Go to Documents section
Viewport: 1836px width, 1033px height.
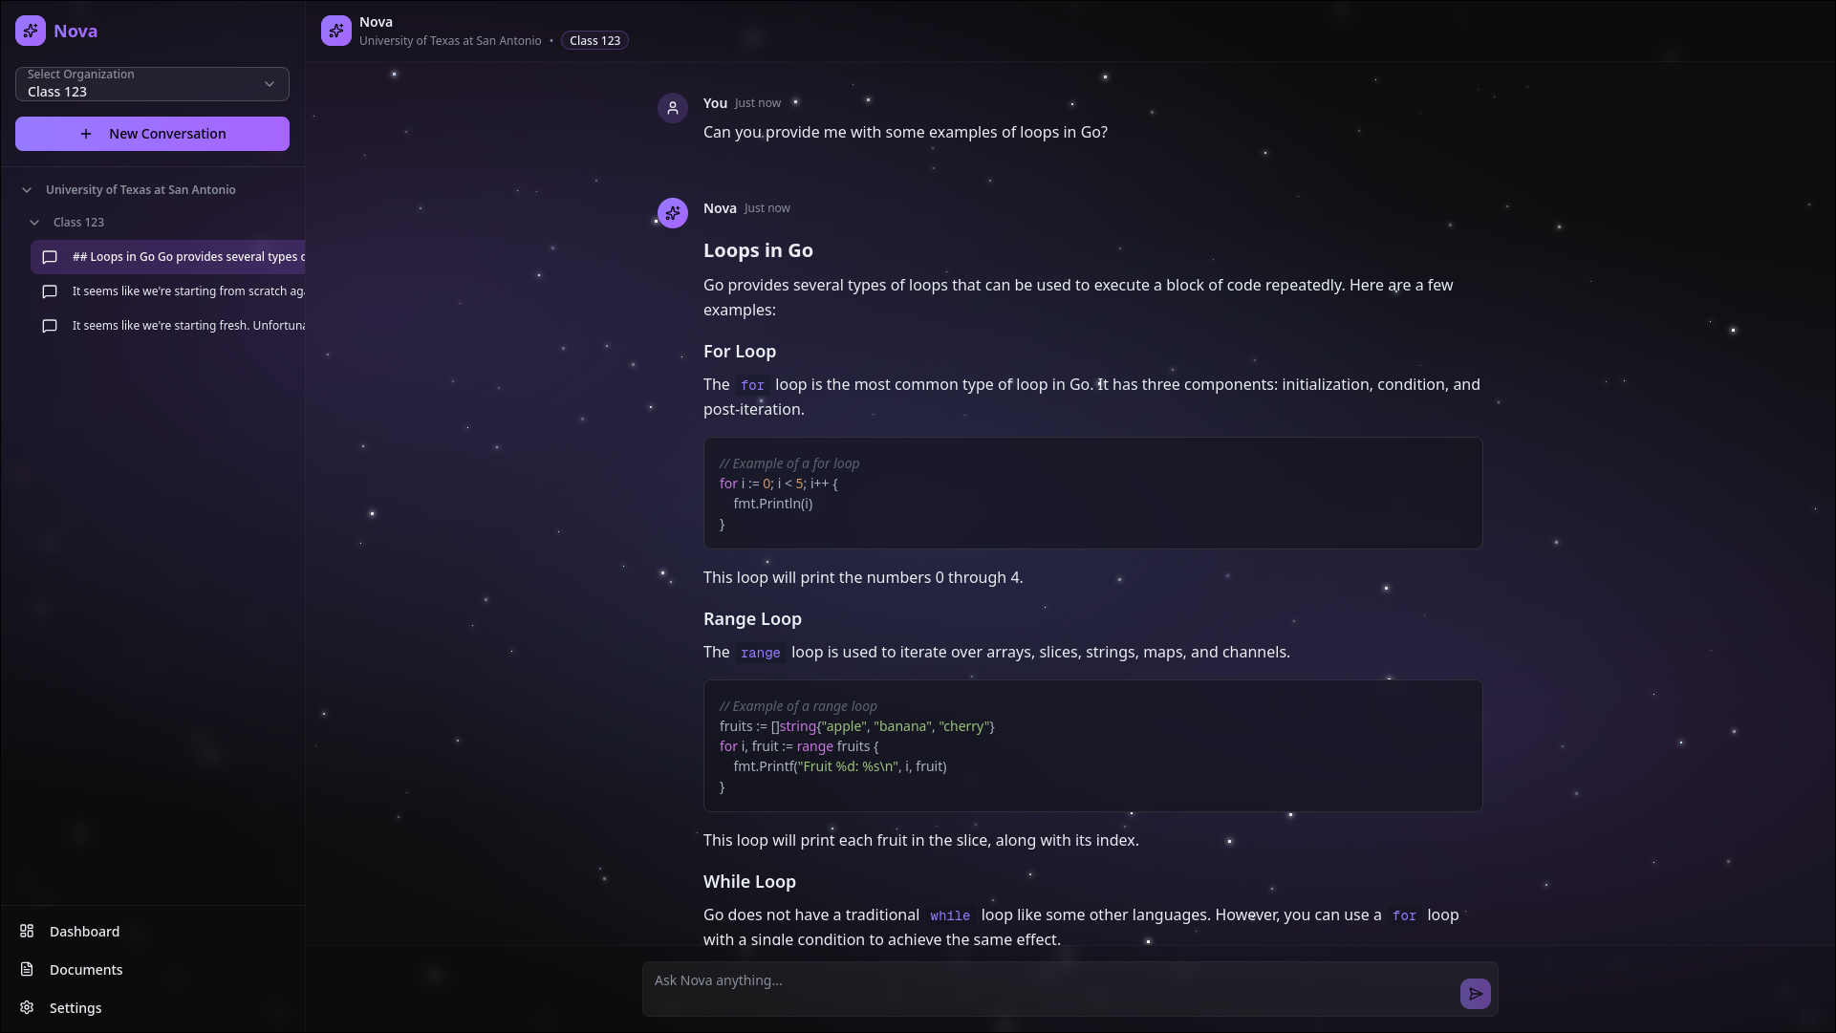(x=86, y=969)
